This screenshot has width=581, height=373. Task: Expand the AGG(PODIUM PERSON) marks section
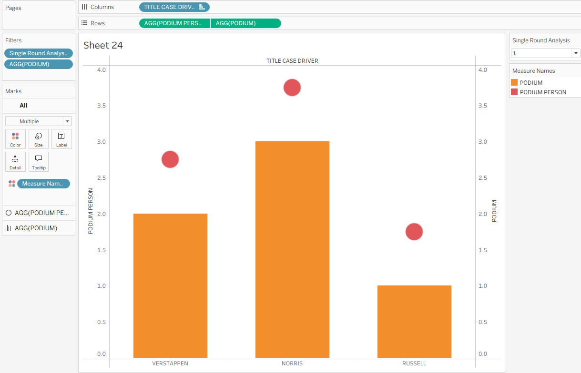[x=39, y=213]
